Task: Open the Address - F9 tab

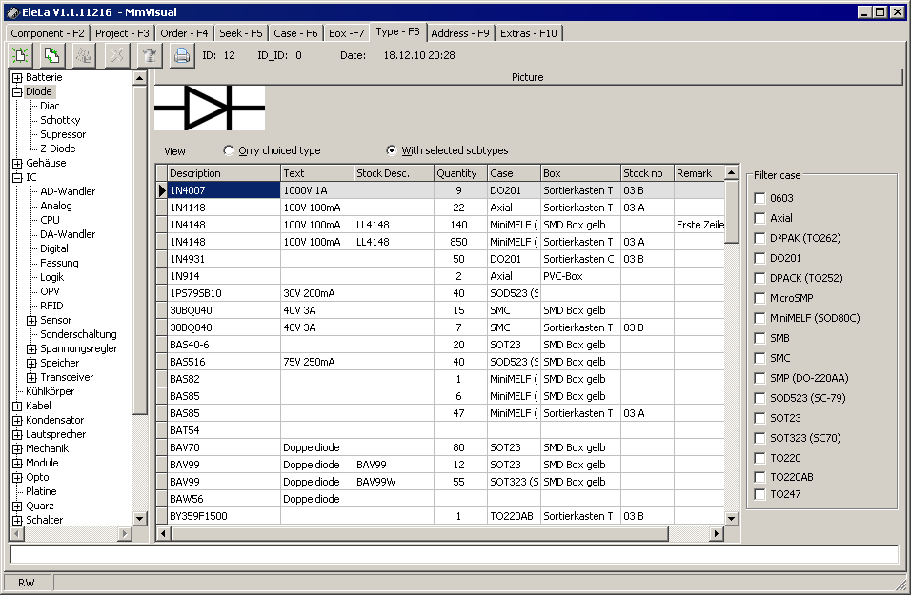Action: (x=460, y=33)
